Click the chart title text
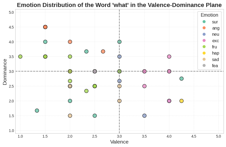Image resolution: width=226 pixels, height=147 pixels. pos(119,5)
